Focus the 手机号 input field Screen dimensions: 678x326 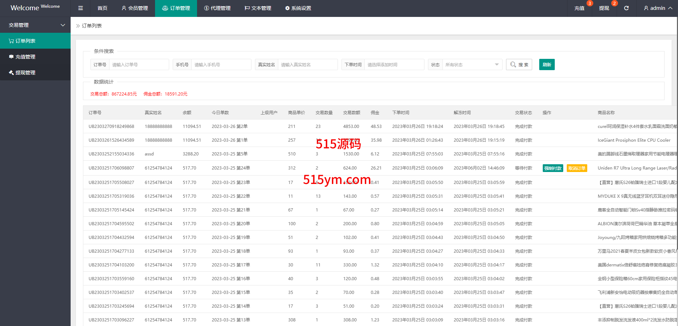coord(221,64)
